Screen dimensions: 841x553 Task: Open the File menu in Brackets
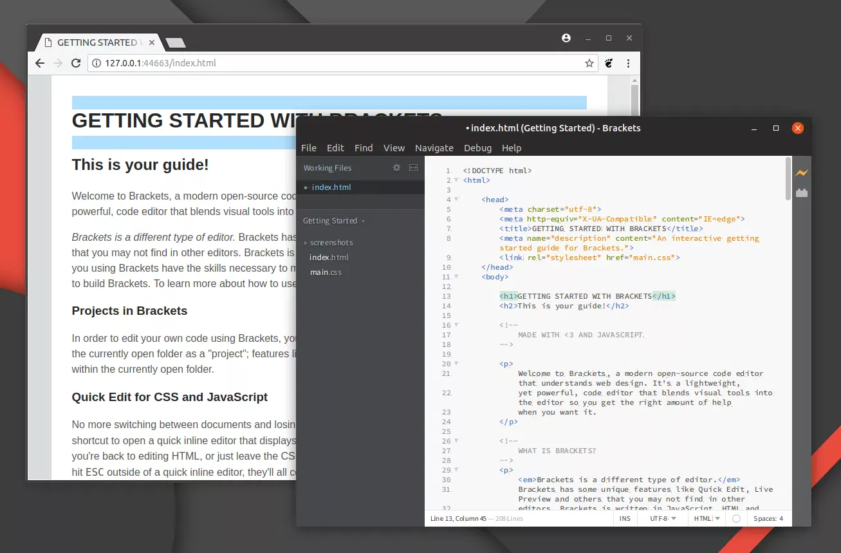[x=309, y=148]
